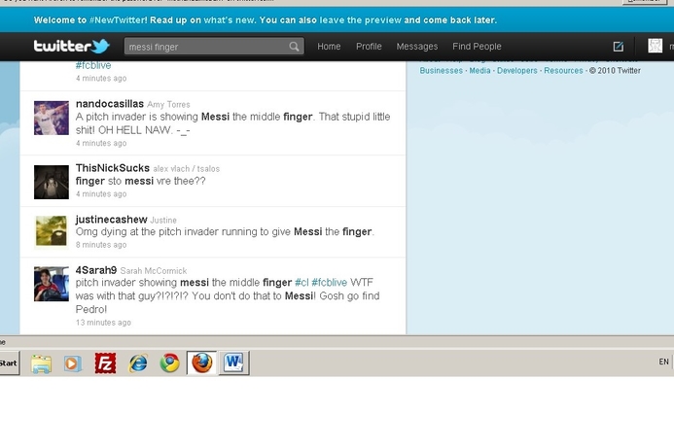Click the Start button
674x448 pixels.
[9, 363]
